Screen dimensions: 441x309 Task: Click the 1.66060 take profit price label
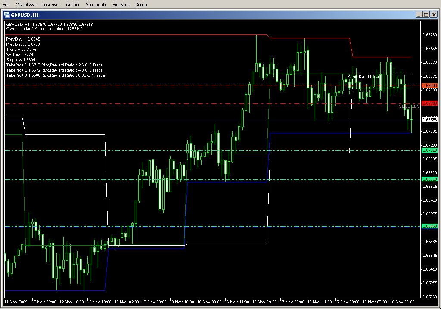click(x=430, y=226)
